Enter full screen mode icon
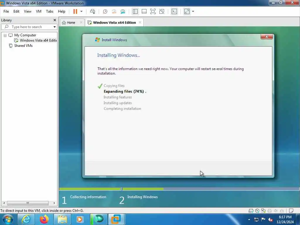Viewport: 300px width, 225px height. 153,11
